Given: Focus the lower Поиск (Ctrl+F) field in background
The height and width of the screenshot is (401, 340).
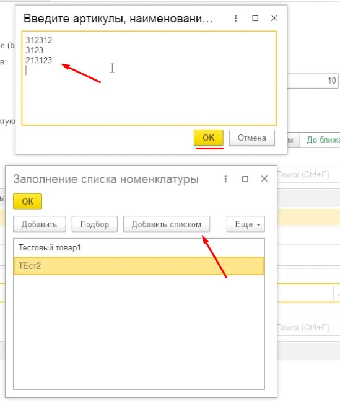Looking at the screenshot, I should (x=308, y=328).
